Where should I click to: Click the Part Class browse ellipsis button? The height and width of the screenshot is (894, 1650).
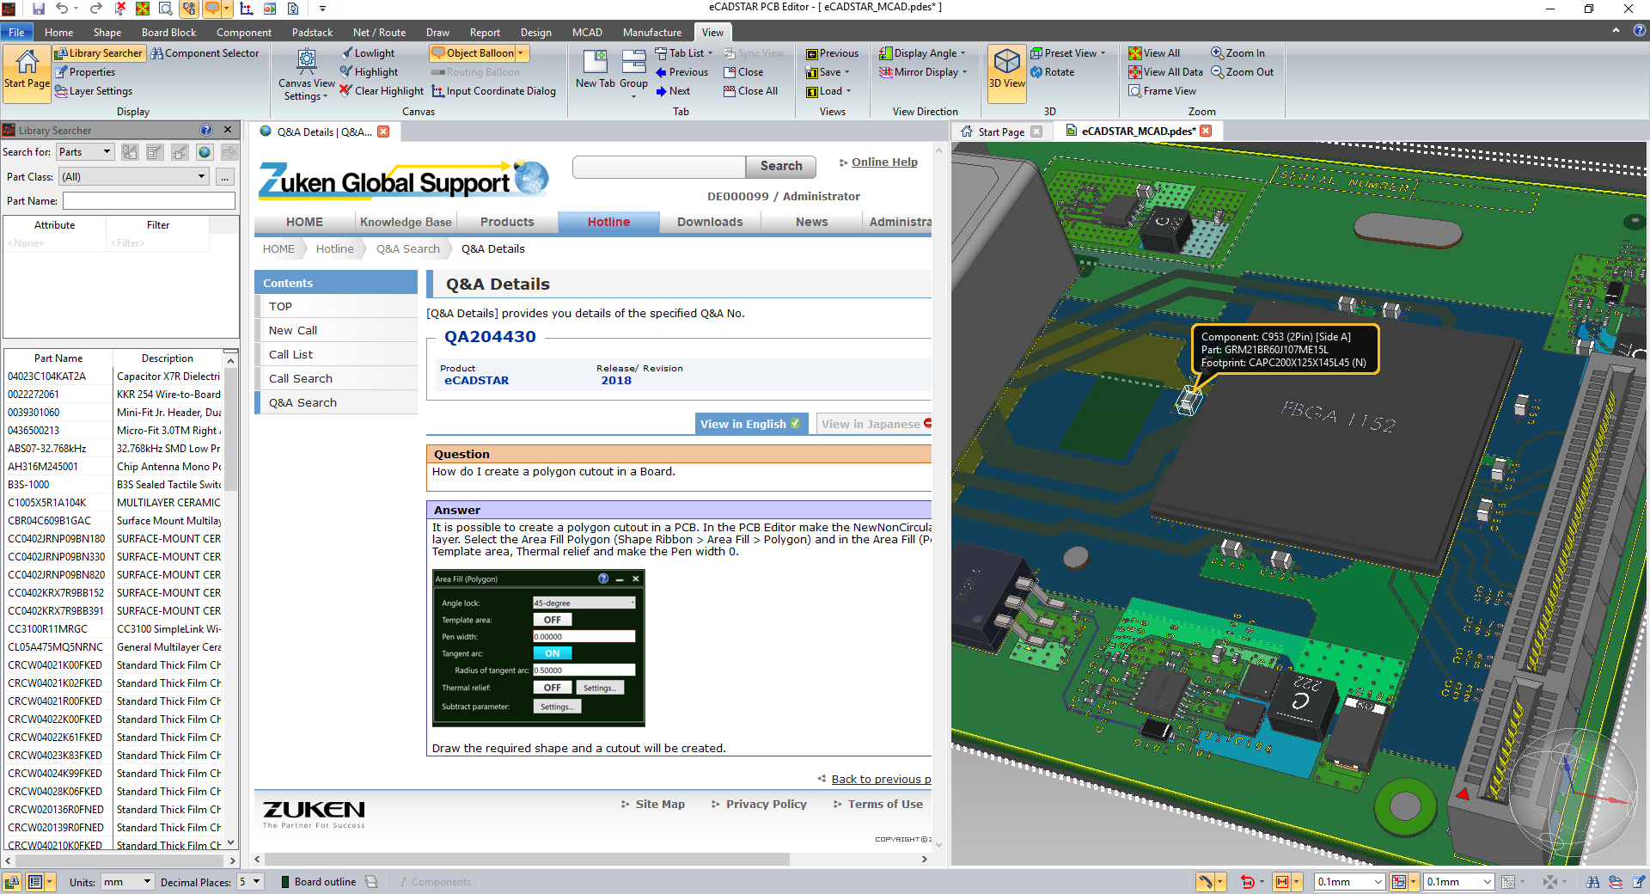tap(224, 176)
